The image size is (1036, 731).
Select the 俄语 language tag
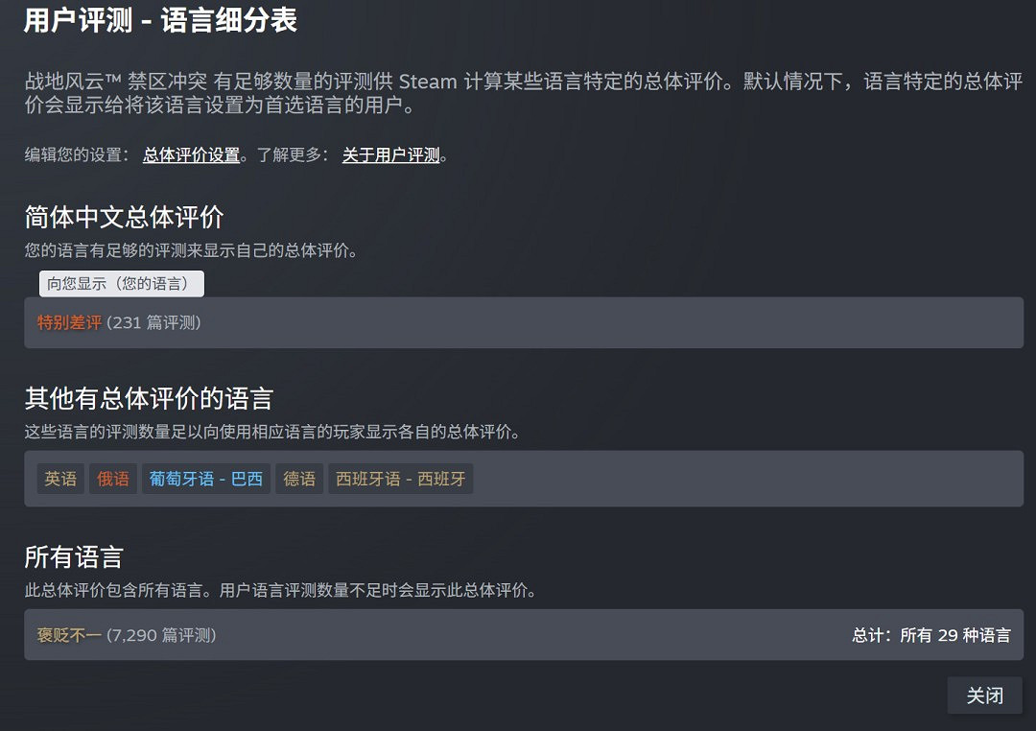click(112, 479)
